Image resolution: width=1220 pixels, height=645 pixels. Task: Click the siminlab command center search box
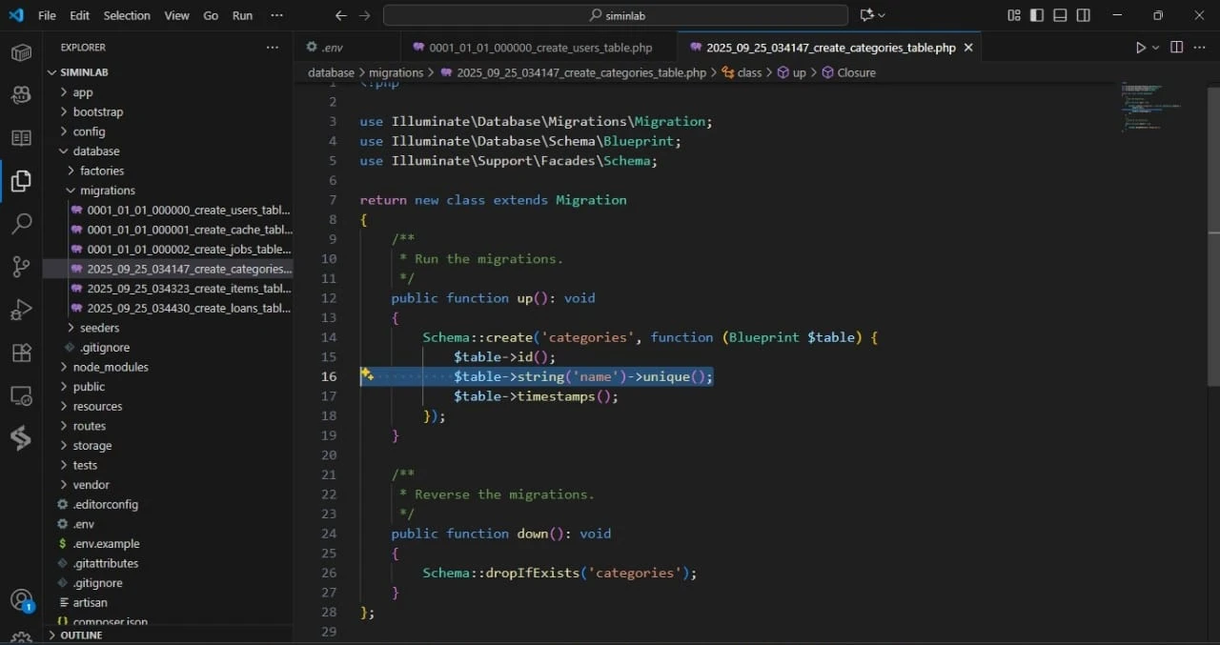pyautogui.click(x=615, y=15)
